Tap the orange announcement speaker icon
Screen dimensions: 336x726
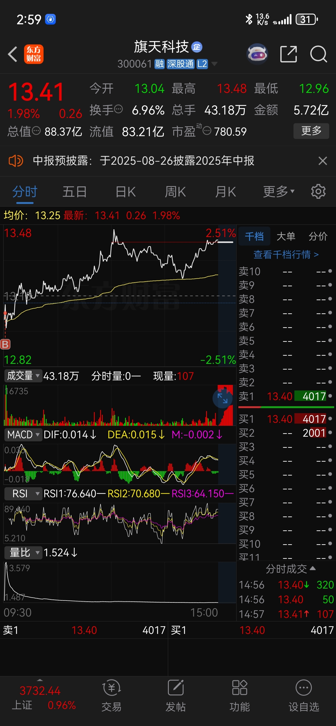(15, 161)
